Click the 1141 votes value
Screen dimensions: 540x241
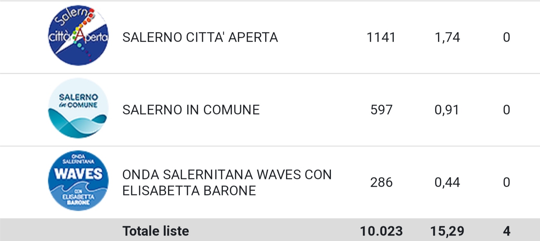click(x=381, y=37)
